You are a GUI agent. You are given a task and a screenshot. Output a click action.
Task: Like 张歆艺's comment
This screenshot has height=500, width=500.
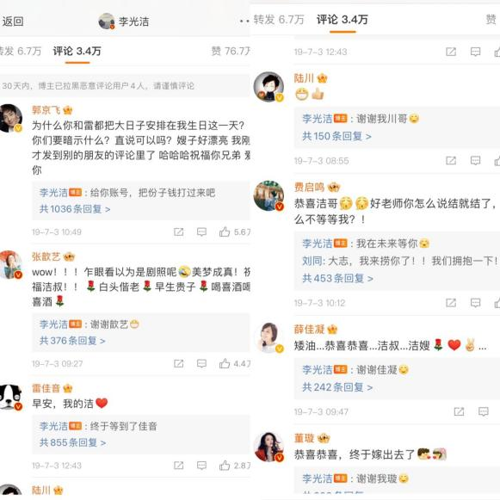[x=225, y=363]
